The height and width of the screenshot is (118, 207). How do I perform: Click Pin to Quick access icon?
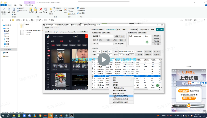point(4,10)
